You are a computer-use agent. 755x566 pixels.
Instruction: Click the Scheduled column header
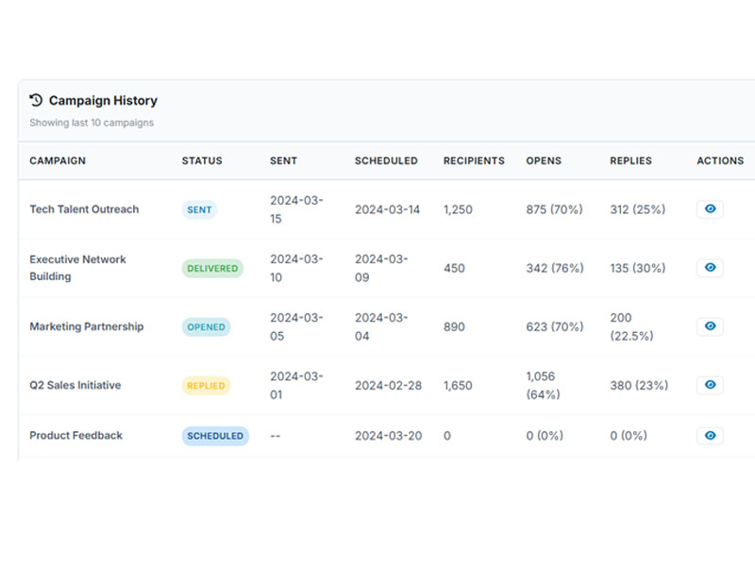pyautogui.click(x=386, y=161)
